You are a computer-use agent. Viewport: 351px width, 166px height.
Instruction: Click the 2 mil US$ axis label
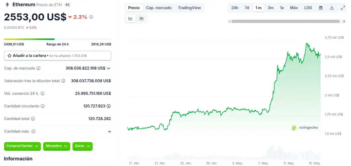click(x=332, y=95)
